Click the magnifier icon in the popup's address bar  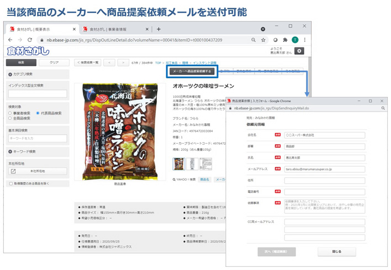click(383, 108)
